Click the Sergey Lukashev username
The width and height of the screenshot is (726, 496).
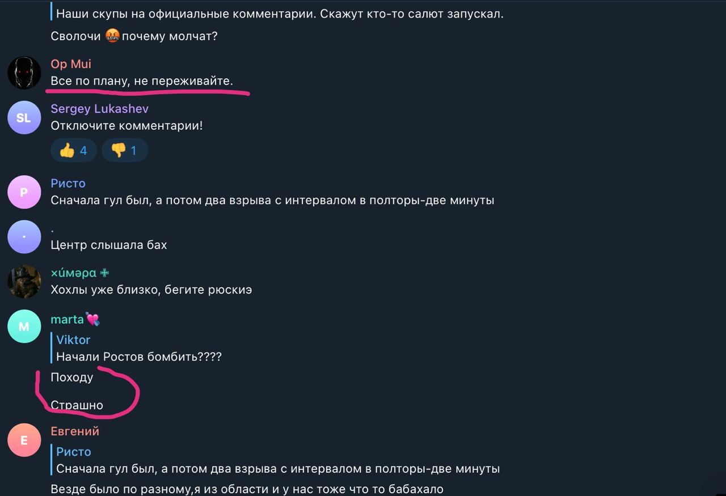coord(99,109)
